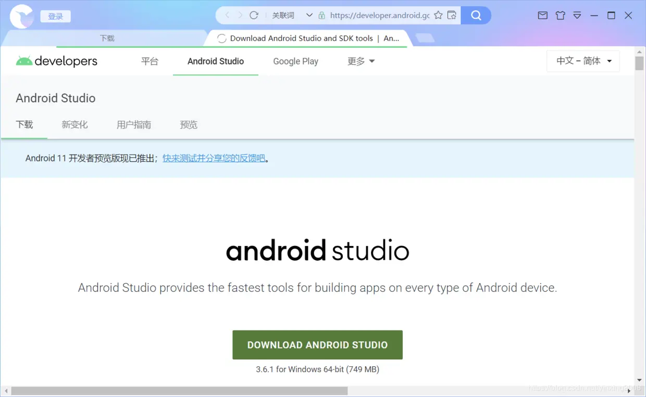Switch to the 下载 browser tab
Image resolution: width=646 pixels, height=397 pixels.
tap(107, 38)
